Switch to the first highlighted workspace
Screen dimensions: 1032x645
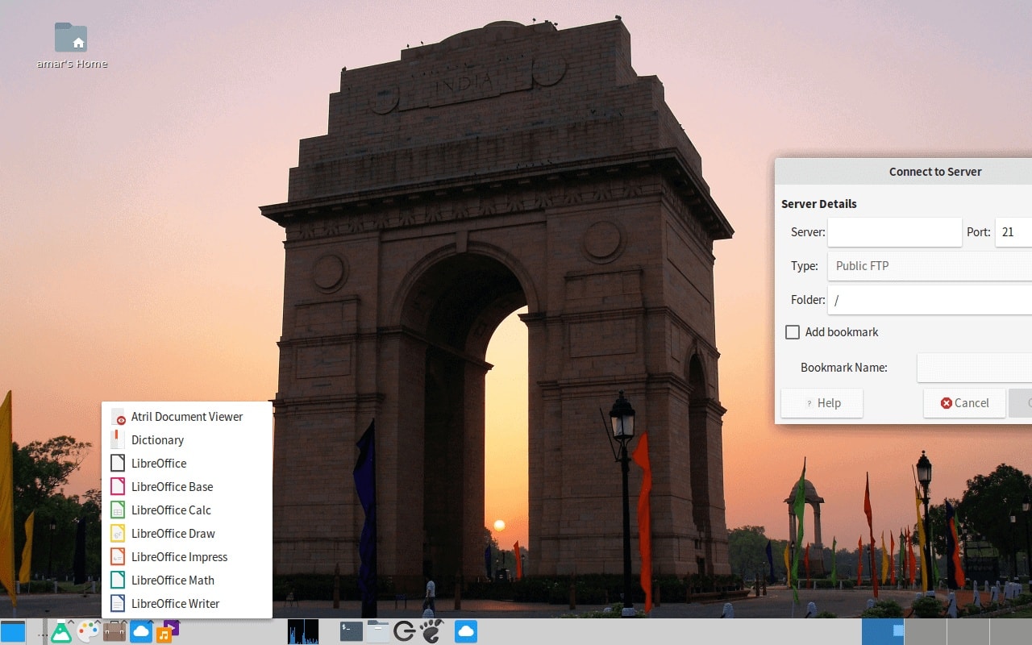point(883,632)
